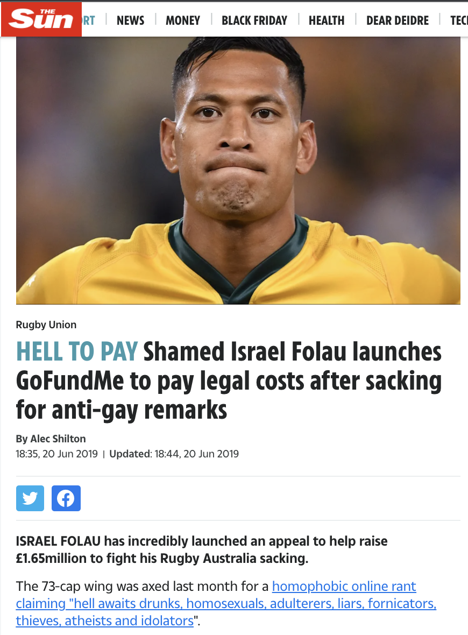Follow link ending thieves, atheists and idolators

(x=105, y=621)
